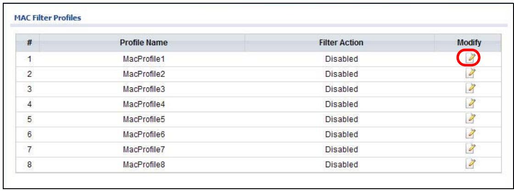The image size is (514, 191).
Task: Click the # column header
Action: pos(28,43)
